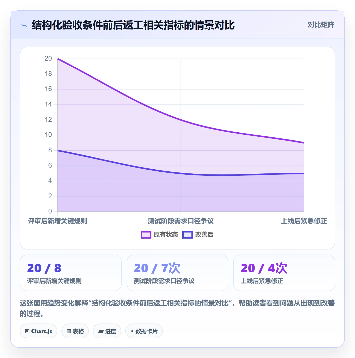355x358 pixels.
Task: Click the 上线后紧急修正 x-axis label
Action: pos(304,221)
